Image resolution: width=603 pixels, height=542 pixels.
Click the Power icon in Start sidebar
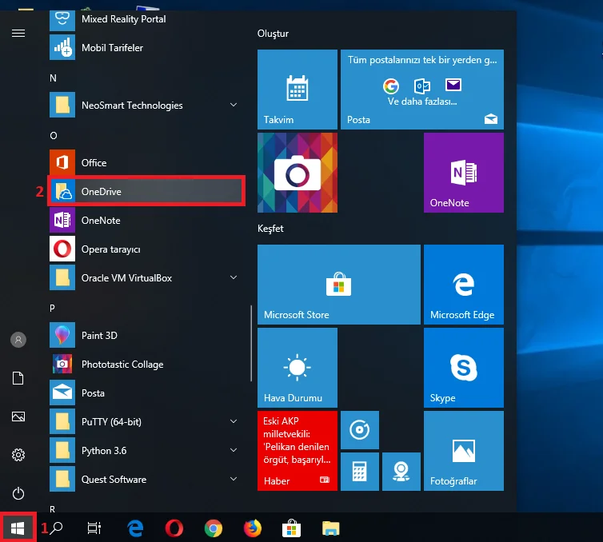(x=18, y=493)
